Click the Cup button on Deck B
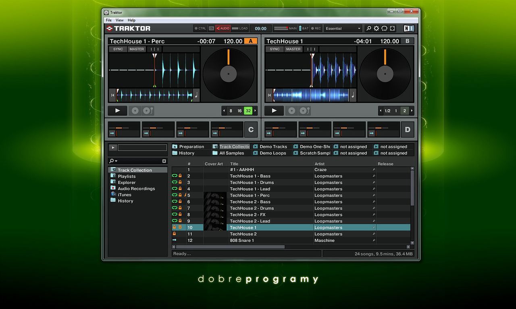 click(x=304, y=111)
